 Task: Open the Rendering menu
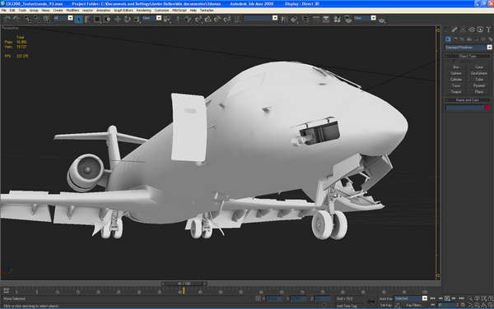144,11
